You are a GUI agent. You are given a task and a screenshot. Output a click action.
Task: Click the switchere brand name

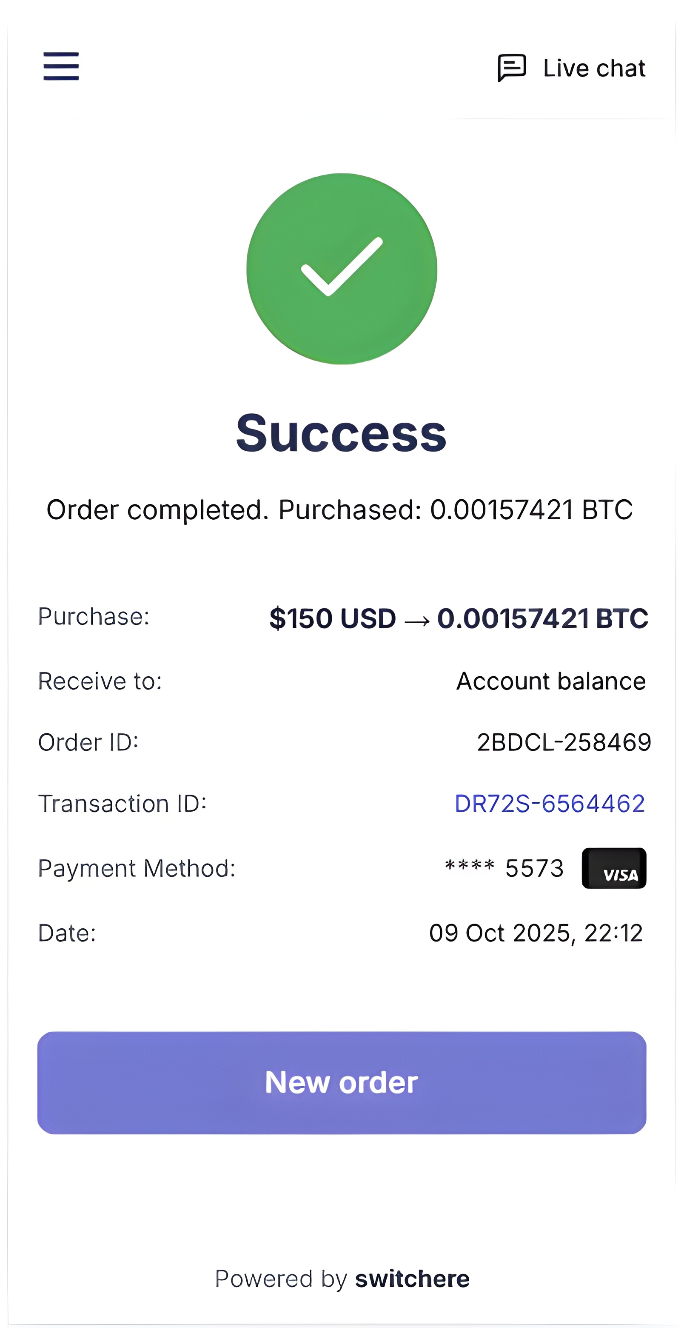(x=412, y=1279)
